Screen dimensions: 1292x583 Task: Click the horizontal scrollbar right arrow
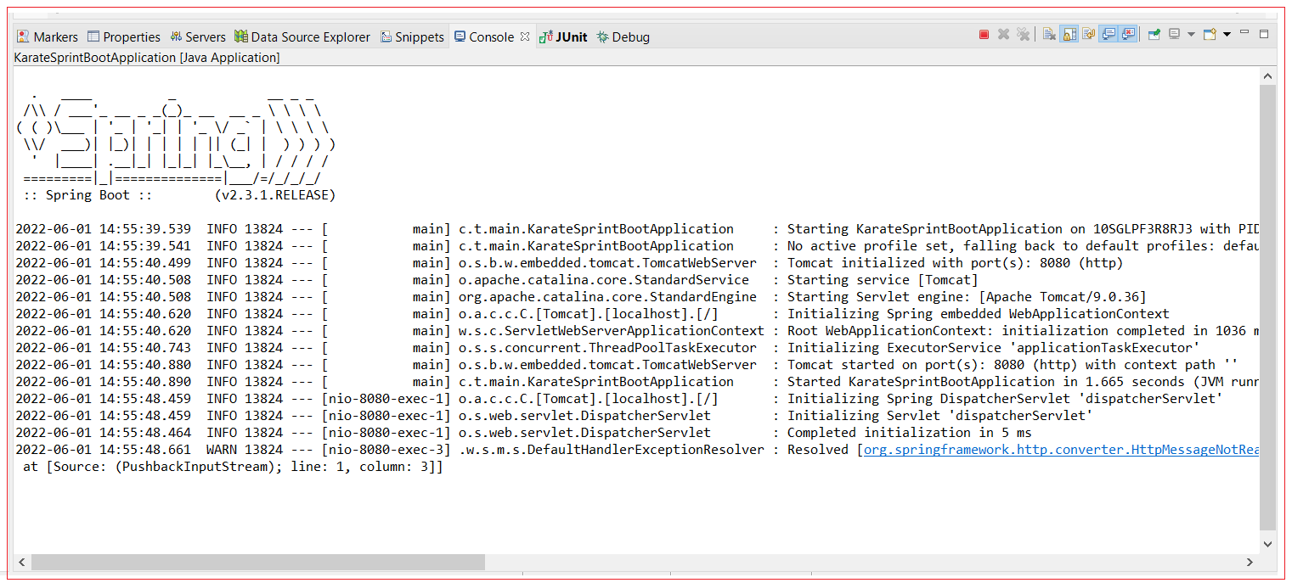point(1250,562)
